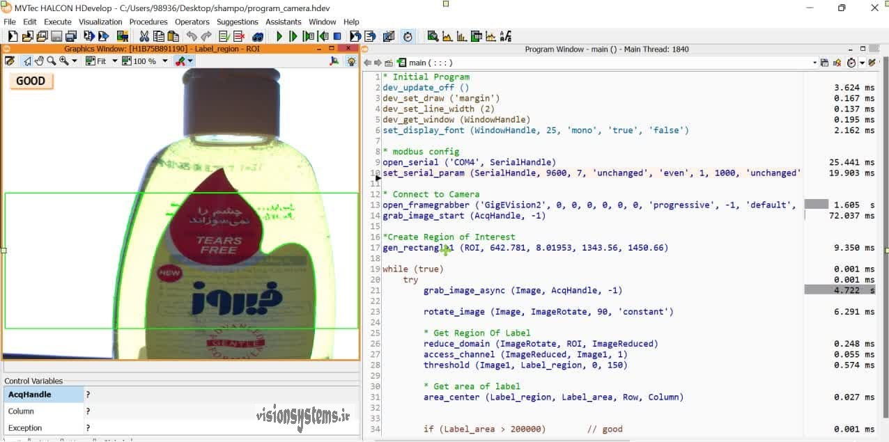889x442 pixels.
Task: Click the GOOD label in the image
Action: pyautogui.click(x=31, y=81)
